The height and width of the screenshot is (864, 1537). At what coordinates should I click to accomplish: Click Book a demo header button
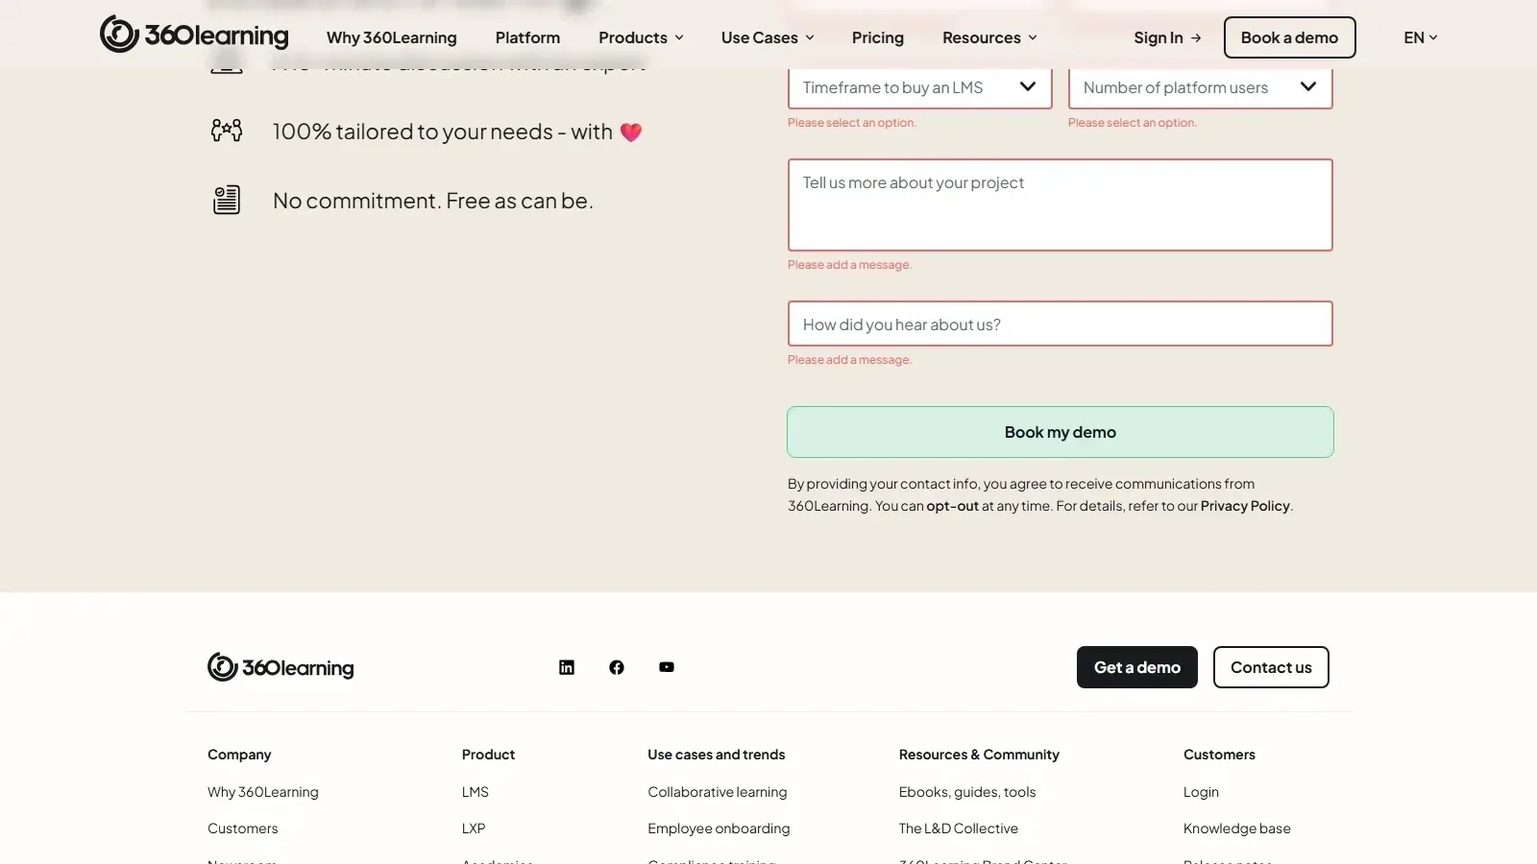click(1289, 37)
